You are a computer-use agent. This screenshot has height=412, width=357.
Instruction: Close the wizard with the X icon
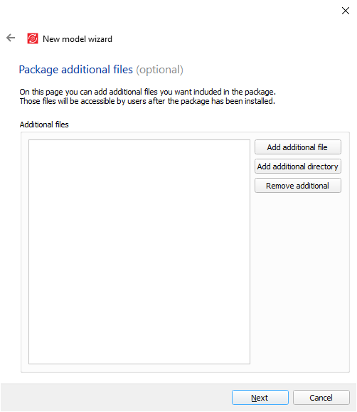tap(345, 11)
